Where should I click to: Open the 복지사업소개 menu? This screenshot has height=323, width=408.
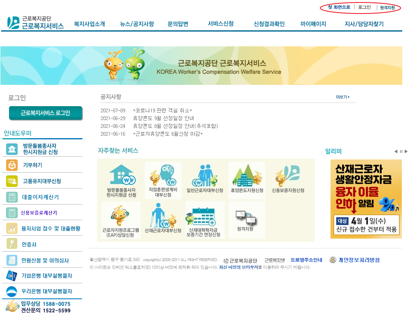89,24
